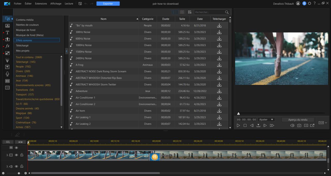Take a snapshot with the camera icon

[299, 126]
